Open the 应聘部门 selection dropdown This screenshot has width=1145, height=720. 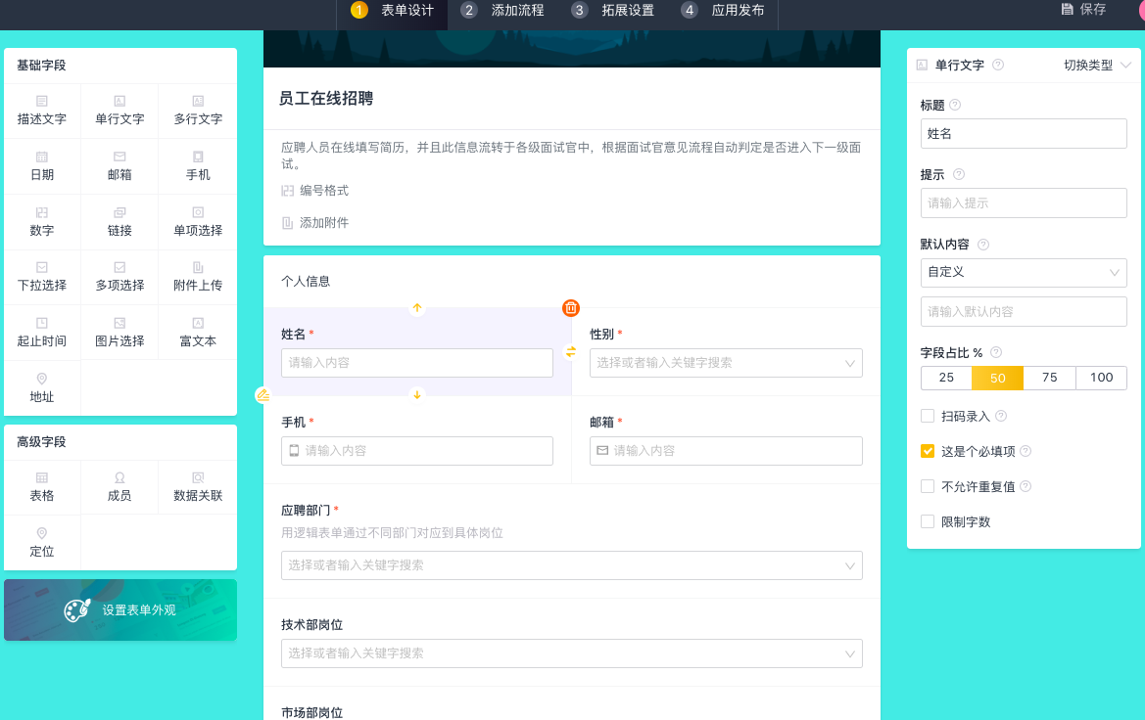click(x=572, y=565)
